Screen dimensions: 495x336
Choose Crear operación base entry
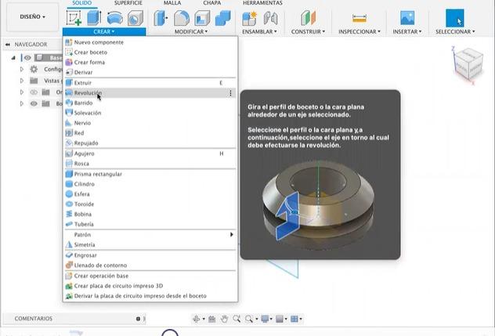[150, 276]
